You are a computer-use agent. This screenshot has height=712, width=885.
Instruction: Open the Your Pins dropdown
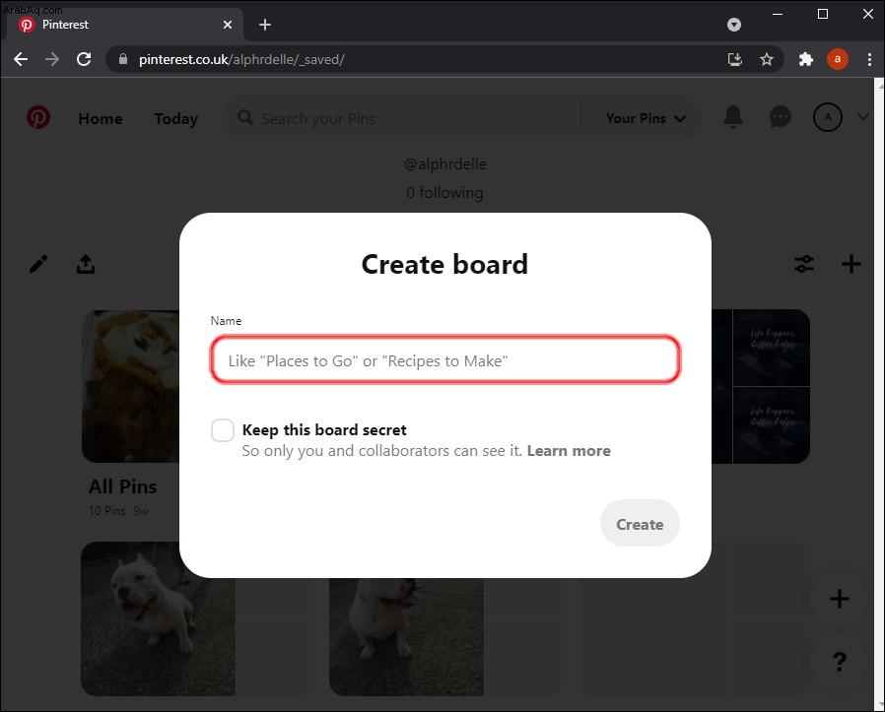coord(646,118)
